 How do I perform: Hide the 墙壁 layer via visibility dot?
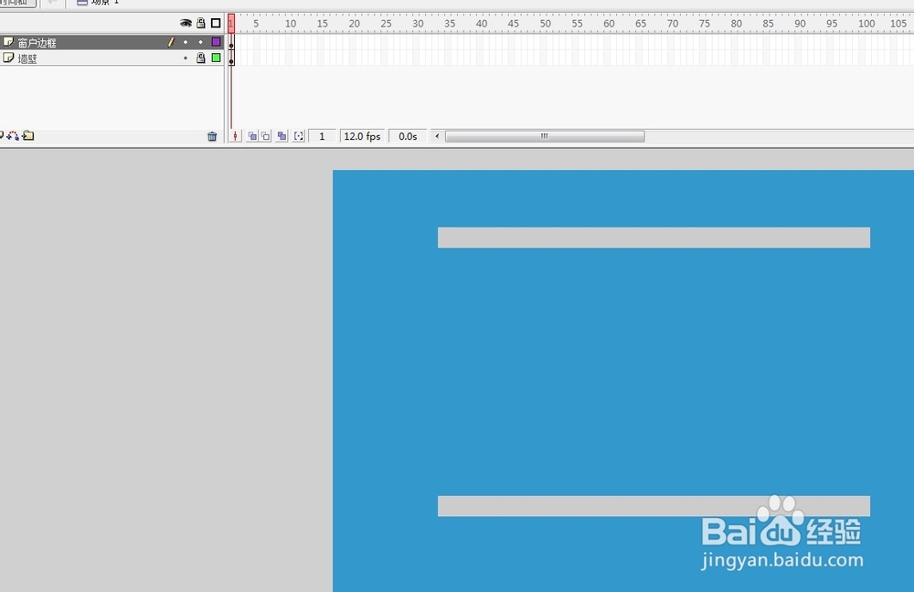tap(186, 58)
